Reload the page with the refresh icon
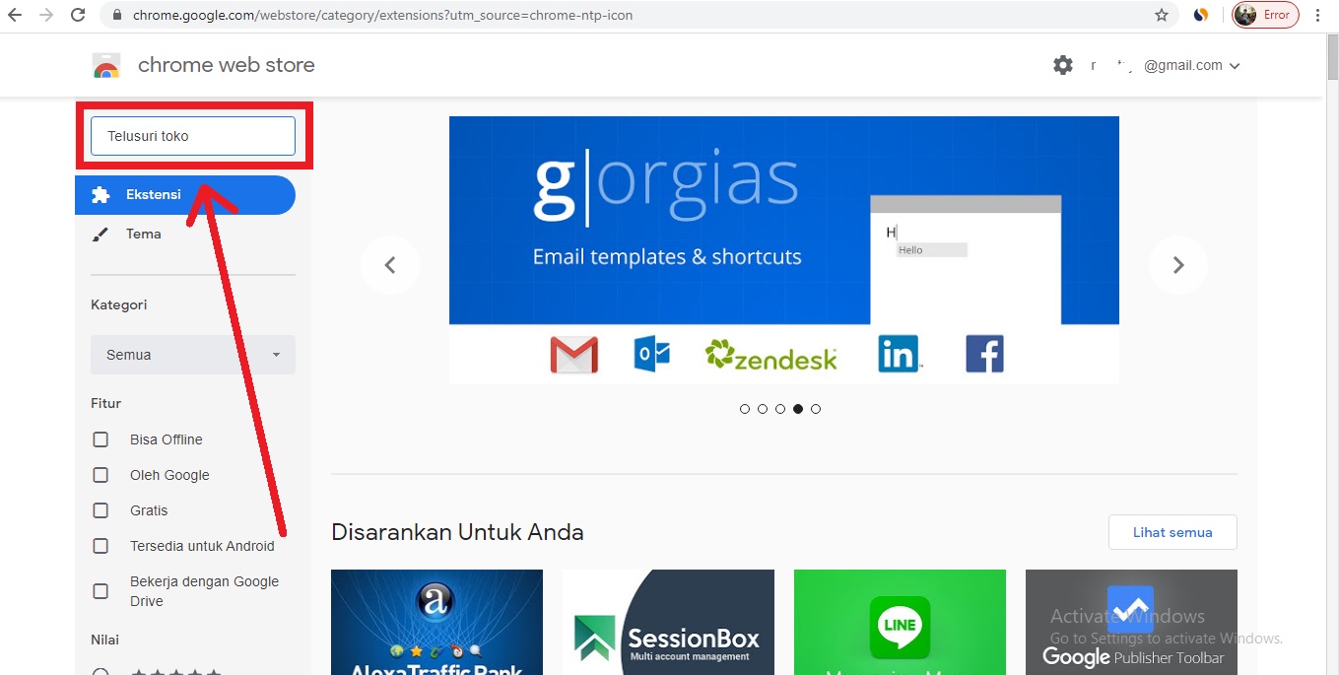 (x=78, y=15)
